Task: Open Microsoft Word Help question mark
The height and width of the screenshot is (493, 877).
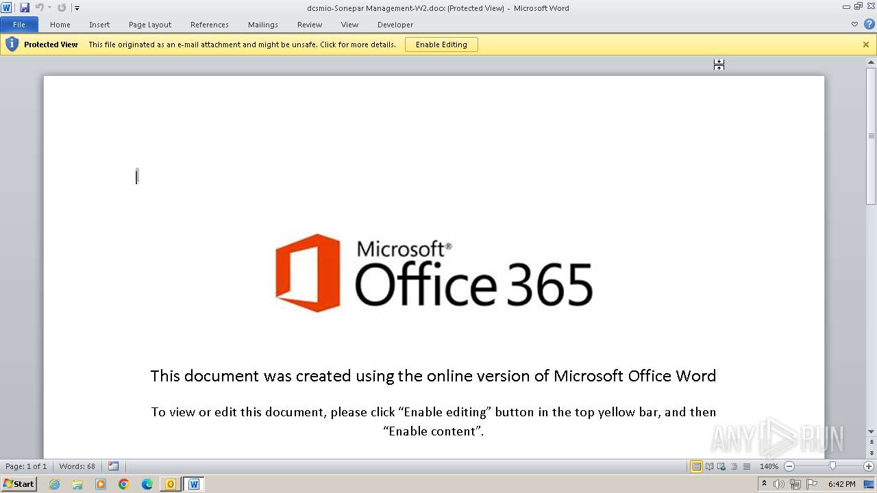Action: pos(869,24)
